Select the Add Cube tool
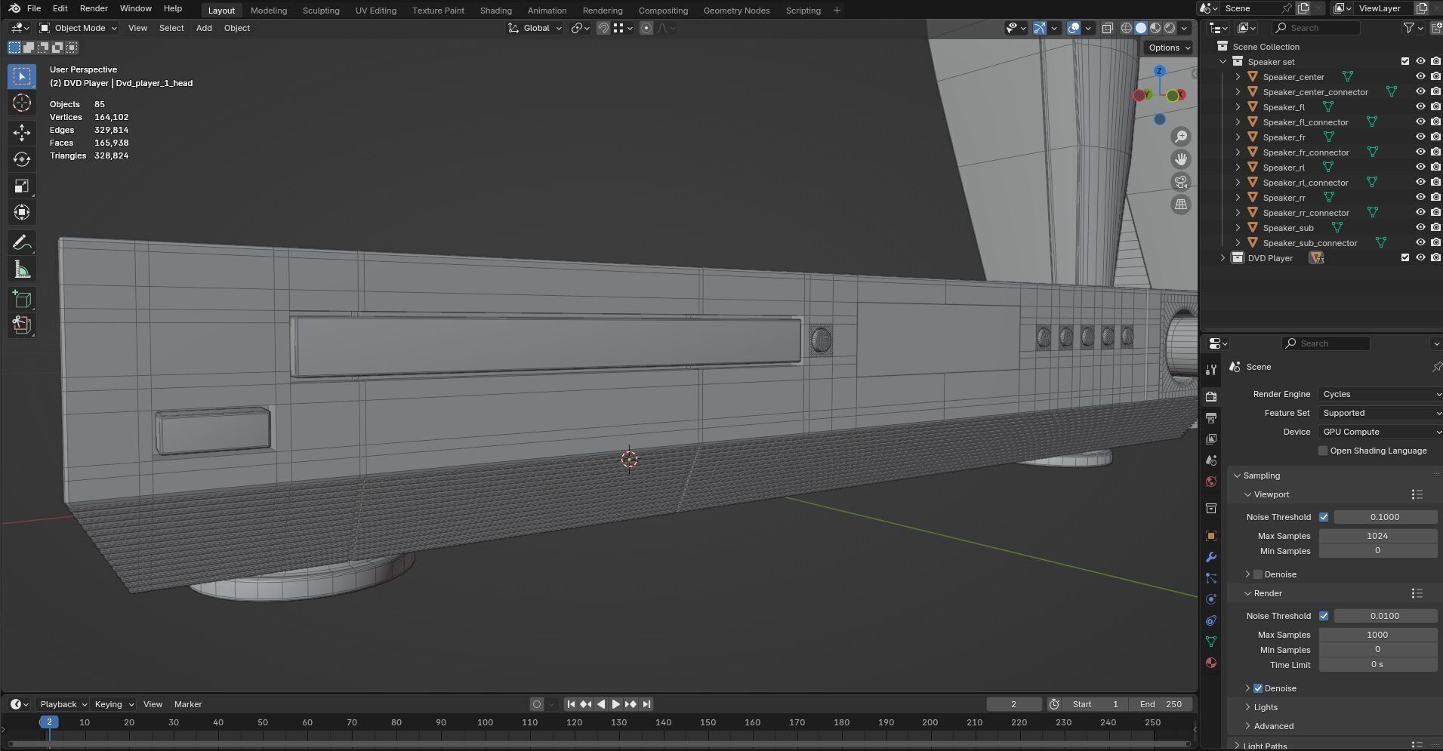The image size is (1443, 751). click(x=22, y=300)
